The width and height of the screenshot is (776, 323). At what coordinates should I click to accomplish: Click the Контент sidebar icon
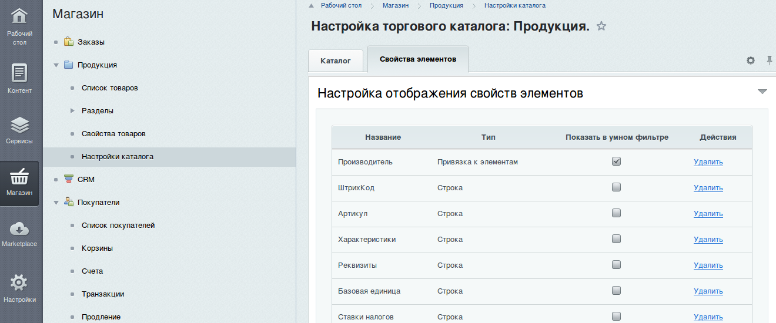click(19, 73)
